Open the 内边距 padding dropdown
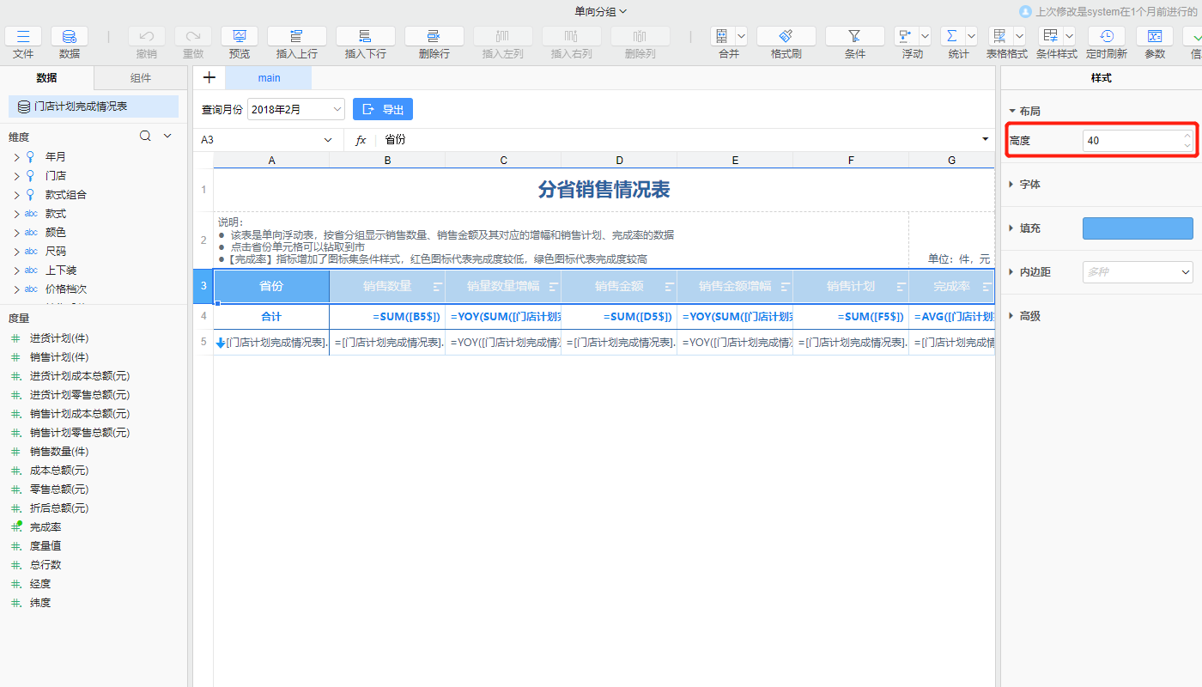The image size is (1202, 687). point(1137,272)
